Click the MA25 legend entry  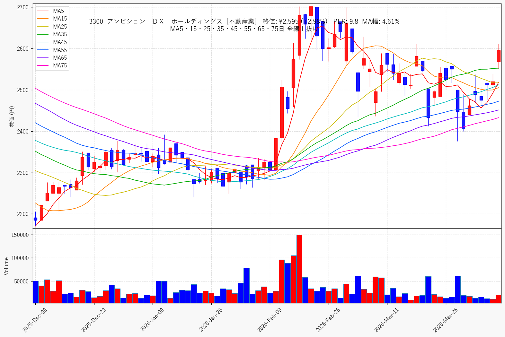click(x=52, y=27)
